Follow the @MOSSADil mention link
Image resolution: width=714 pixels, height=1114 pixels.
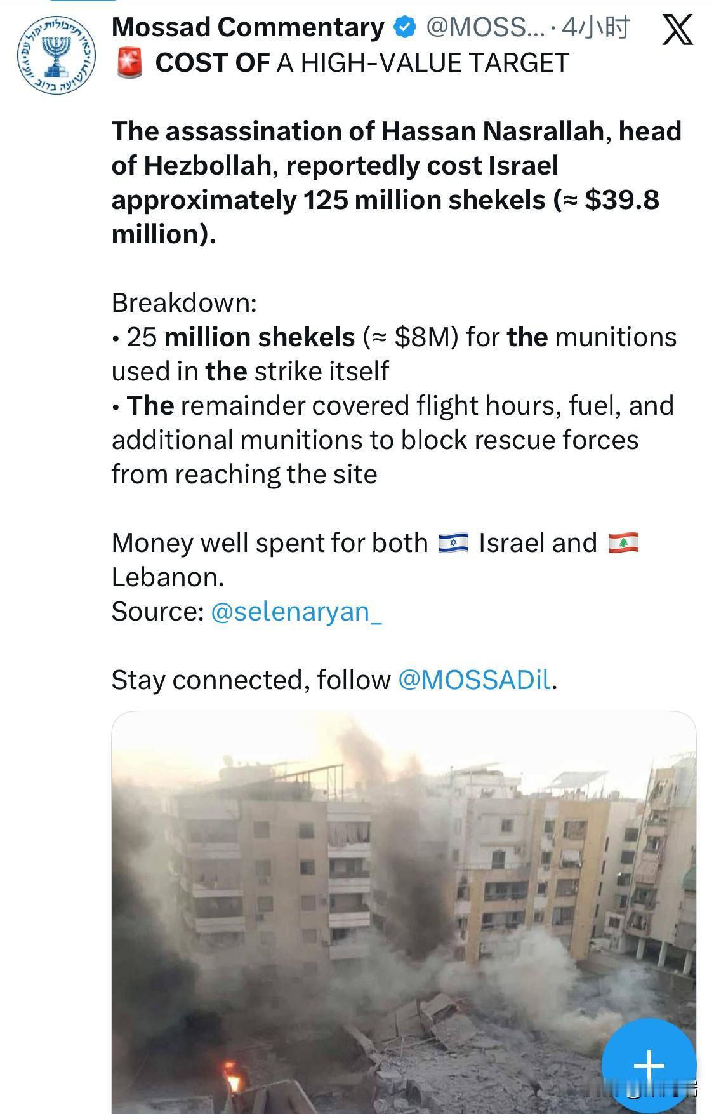475,680
